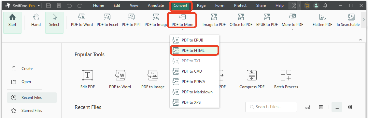Choose PDF to PDF/A from menu
The height and width of the screenshot is (118, 368).
[195, 82]
